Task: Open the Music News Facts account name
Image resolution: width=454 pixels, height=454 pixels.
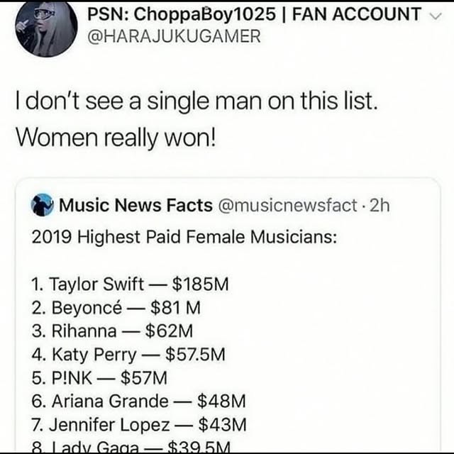Action: [135, 206]
